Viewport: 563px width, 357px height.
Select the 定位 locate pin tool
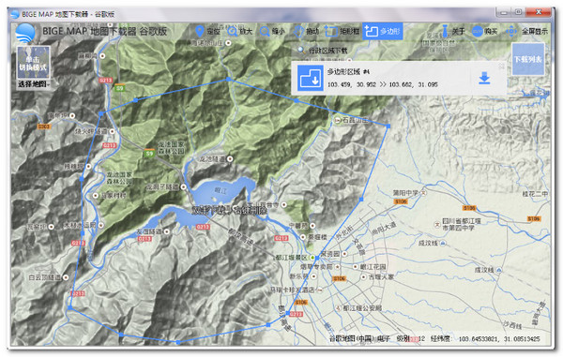pyautogui.click(x=207, y=31)
